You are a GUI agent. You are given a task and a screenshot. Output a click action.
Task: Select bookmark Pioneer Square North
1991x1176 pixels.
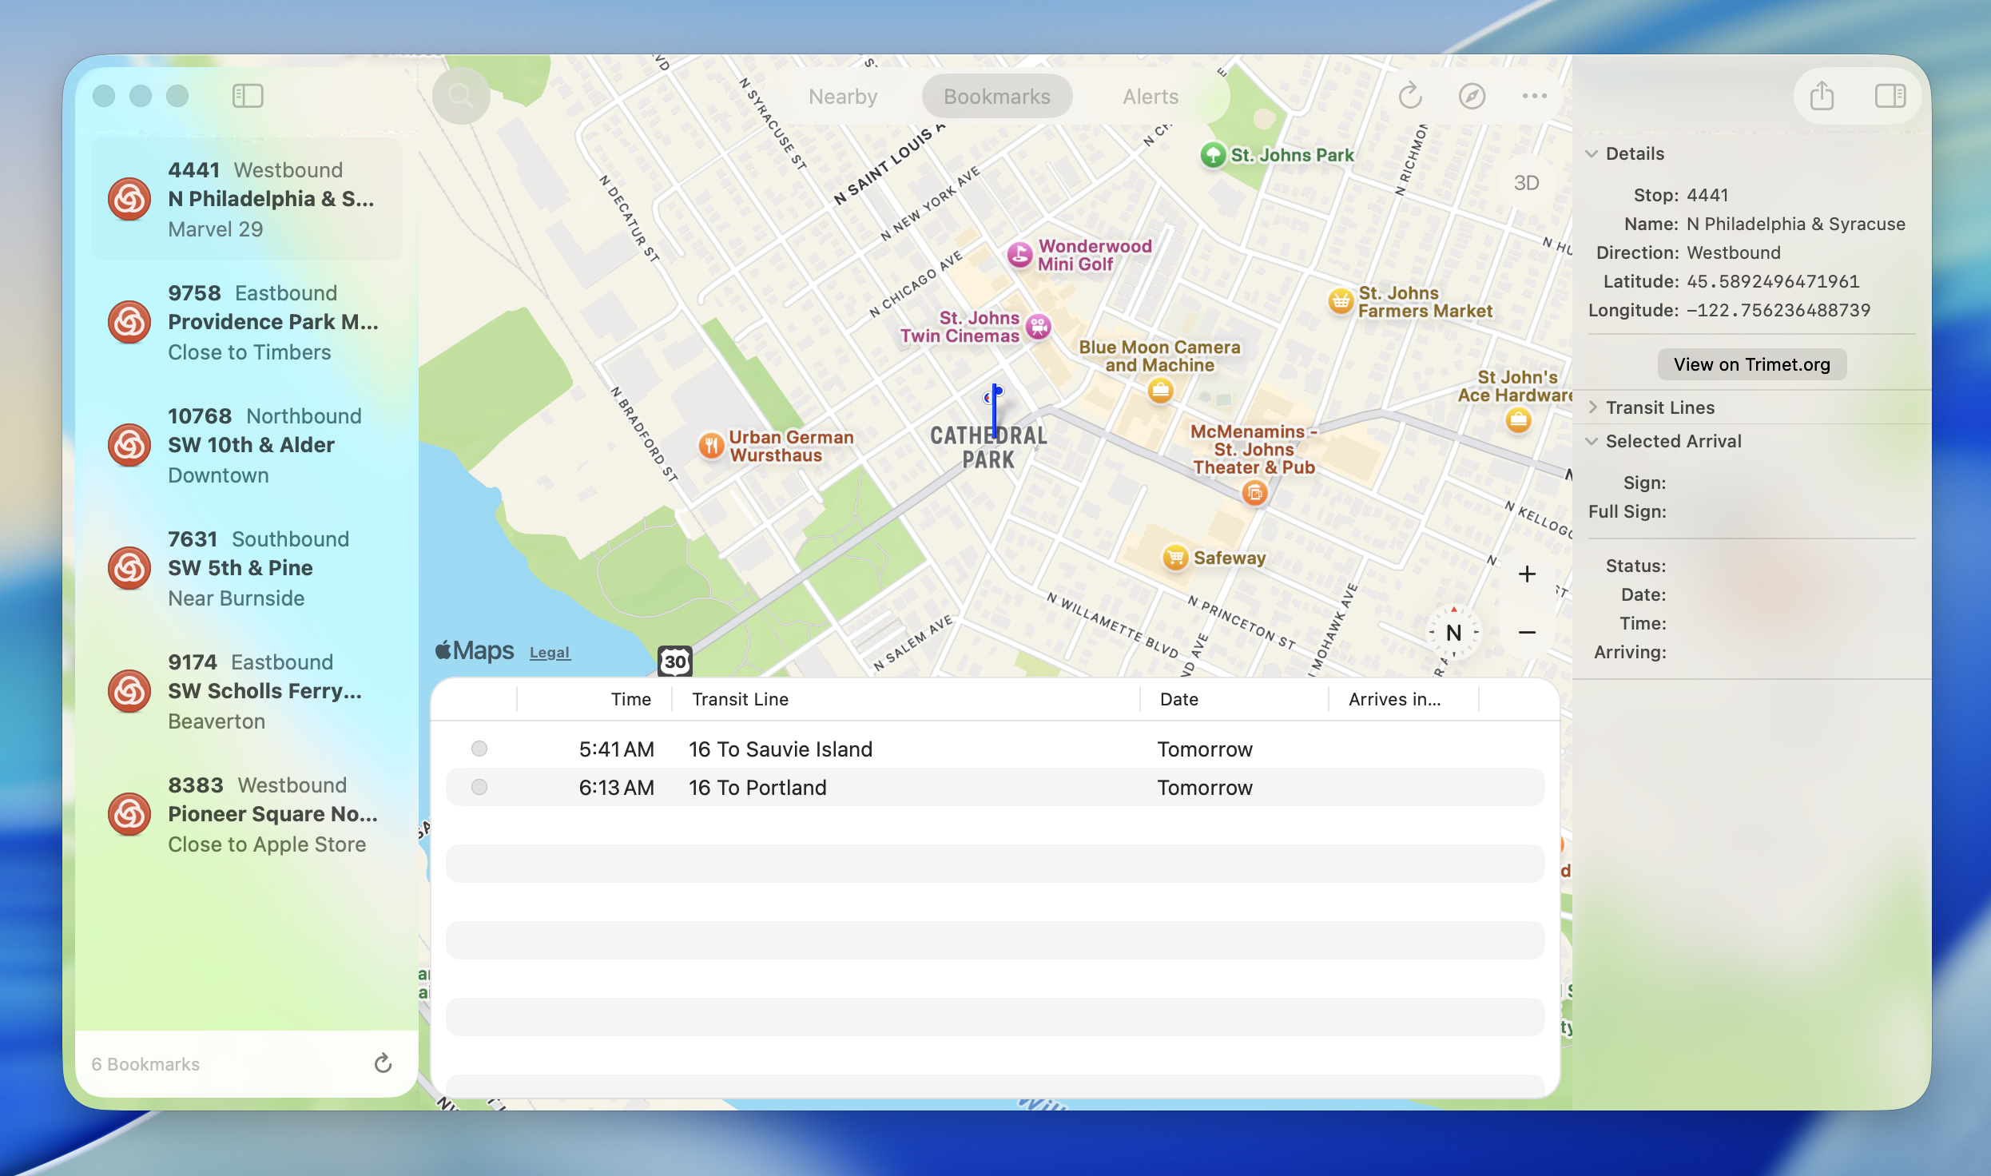click(x=247, y=814)
